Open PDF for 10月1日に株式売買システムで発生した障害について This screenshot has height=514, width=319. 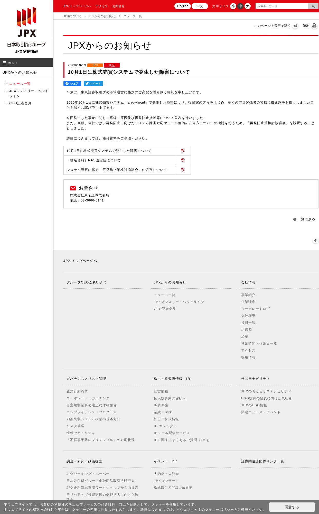point(183,151)
